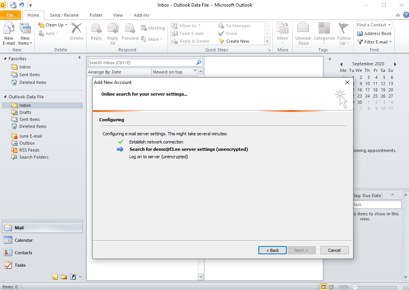409x290 pixels.
Task: Open the Follow Up flag menu
Action: click(x=344, y=34)
